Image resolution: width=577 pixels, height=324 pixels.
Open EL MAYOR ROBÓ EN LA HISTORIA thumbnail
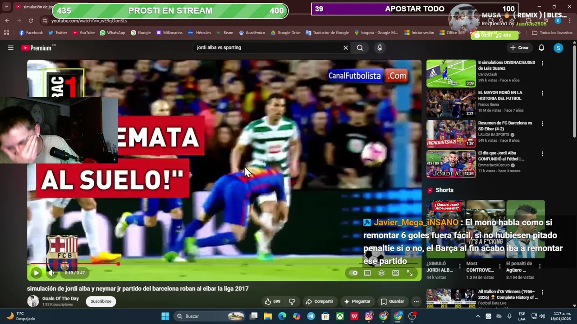point(451,103)
